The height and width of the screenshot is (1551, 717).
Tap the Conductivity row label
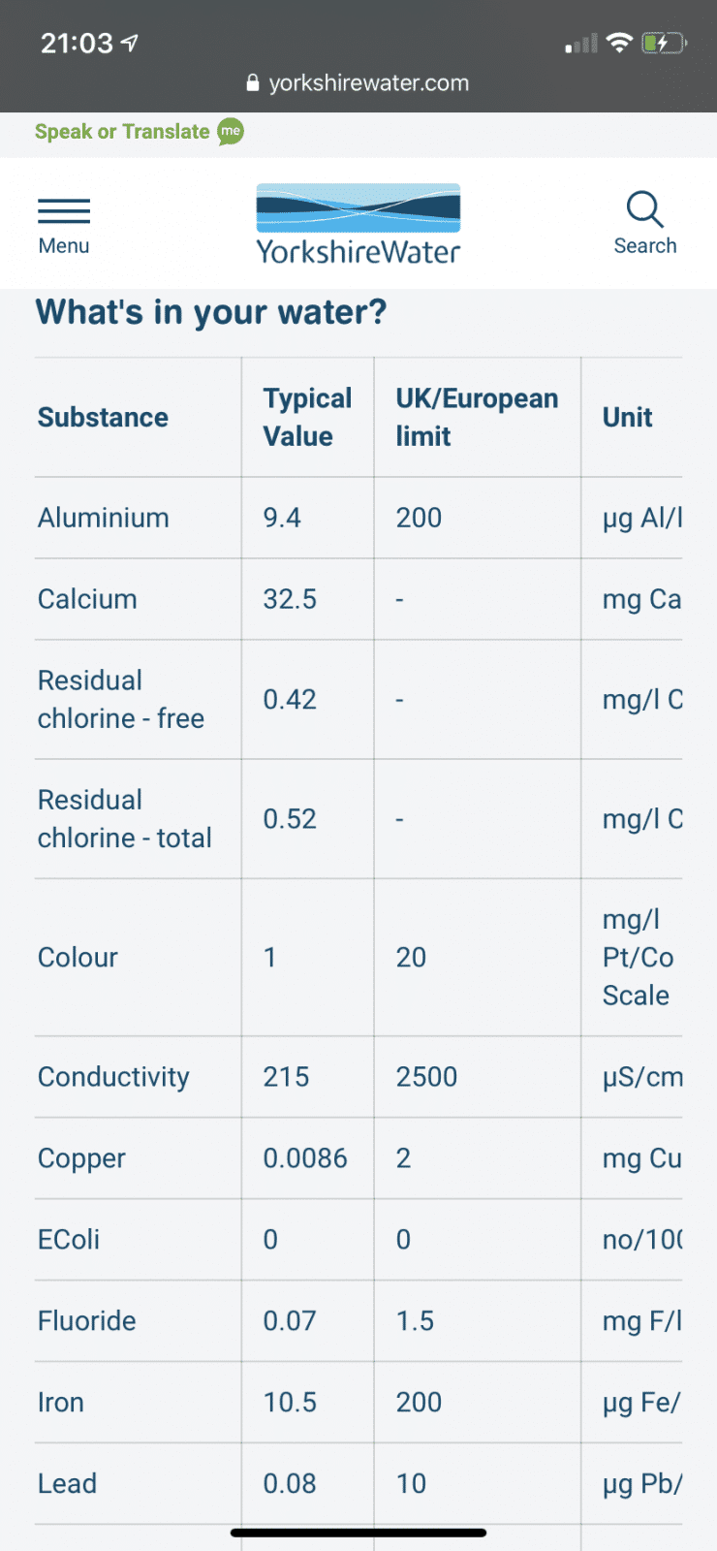[113, 1077]
